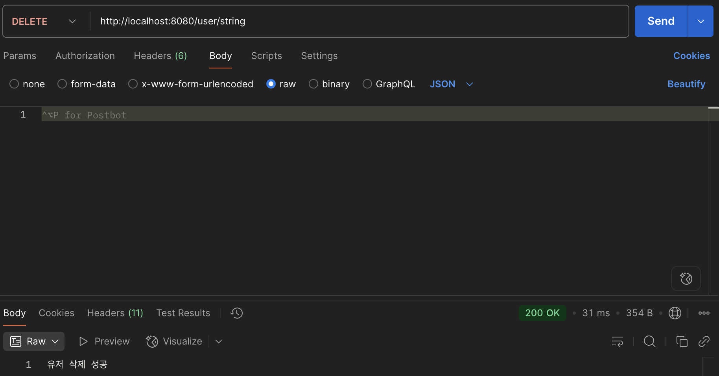Image resolution: width=719 pixels, height=376 pixels.
Task: Click into line 1 of body editor
Action: click(x=374, y=114)
